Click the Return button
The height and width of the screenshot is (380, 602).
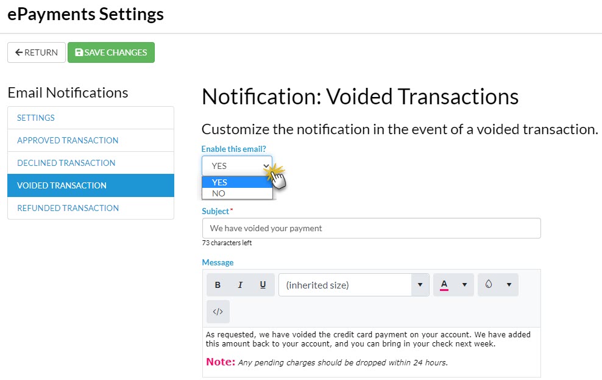point(37,52)
